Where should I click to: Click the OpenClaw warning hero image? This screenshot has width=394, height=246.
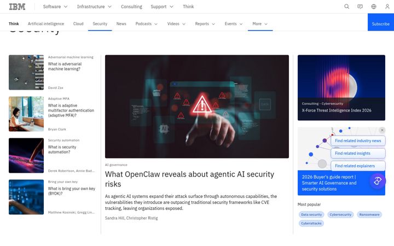pyautogui.click(x=197, y=107)
